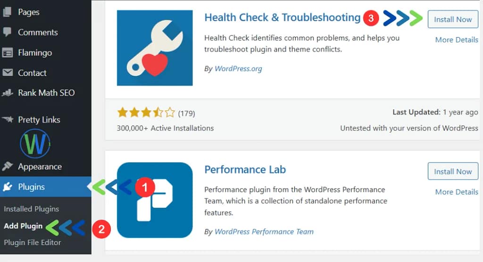Select Add Plugin in the sidebar
The image size is (483, 262).
[x=23, y=226]
